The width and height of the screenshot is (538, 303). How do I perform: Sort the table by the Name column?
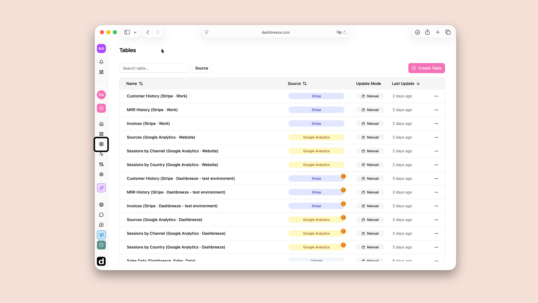pos(134,84)
